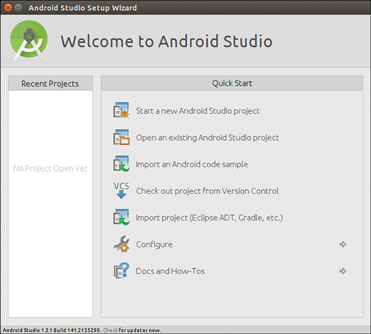This screenshot has width=371, height=334.
Task: Select Import project (Eclipse ADT, Gradle, etc.)
Action: point(209,218)
